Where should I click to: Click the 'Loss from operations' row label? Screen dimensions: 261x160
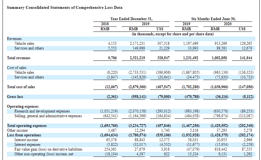tap(24, 135)
